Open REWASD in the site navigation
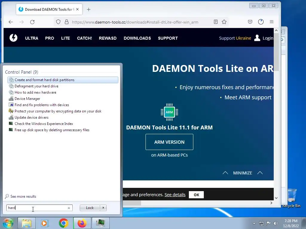 point(108,38)
